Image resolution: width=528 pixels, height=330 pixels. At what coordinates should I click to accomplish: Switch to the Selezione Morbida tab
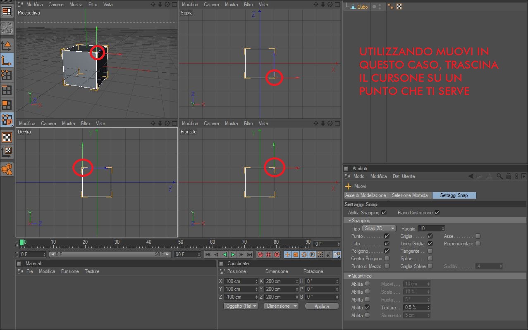(x=410, y=195)
